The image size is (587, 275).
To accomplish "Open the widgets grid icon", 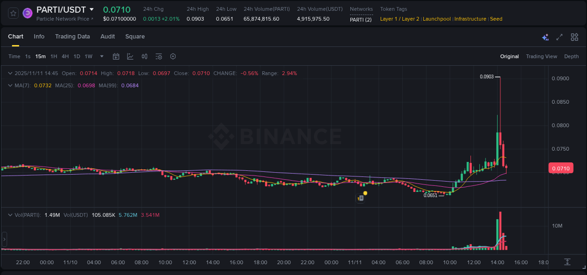I will tap(574, 37).
